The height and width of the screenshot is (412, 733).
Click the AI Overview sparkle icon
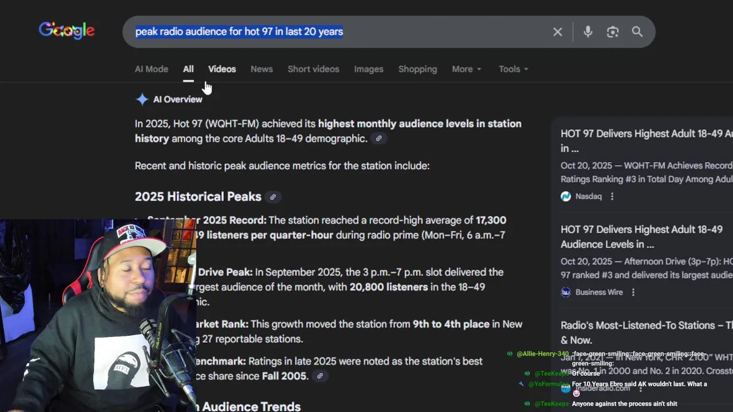tap(142, 100)
